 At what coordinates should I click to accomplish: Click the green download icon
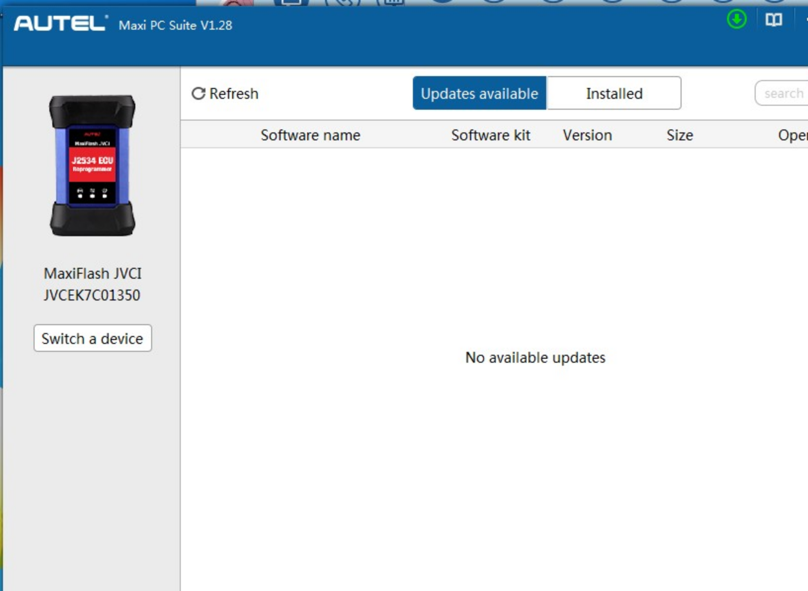(x=736, y=20)
